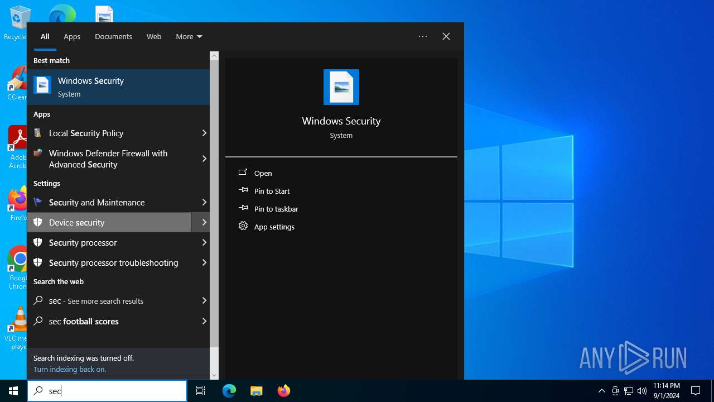Switch to the Web search tab
Image resolution: width=714 pixels, height=402 pixels.
(154, 36)
